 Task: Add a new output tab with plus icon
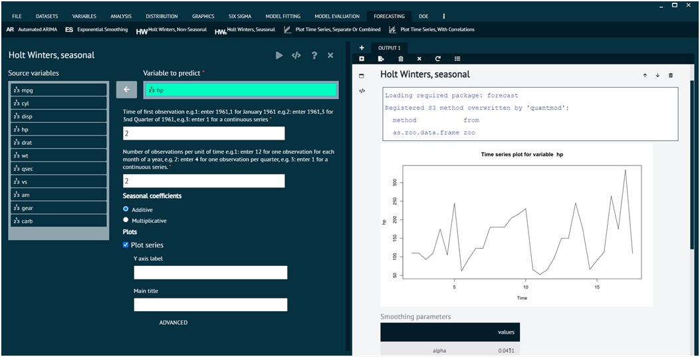[x=362, y=48]
